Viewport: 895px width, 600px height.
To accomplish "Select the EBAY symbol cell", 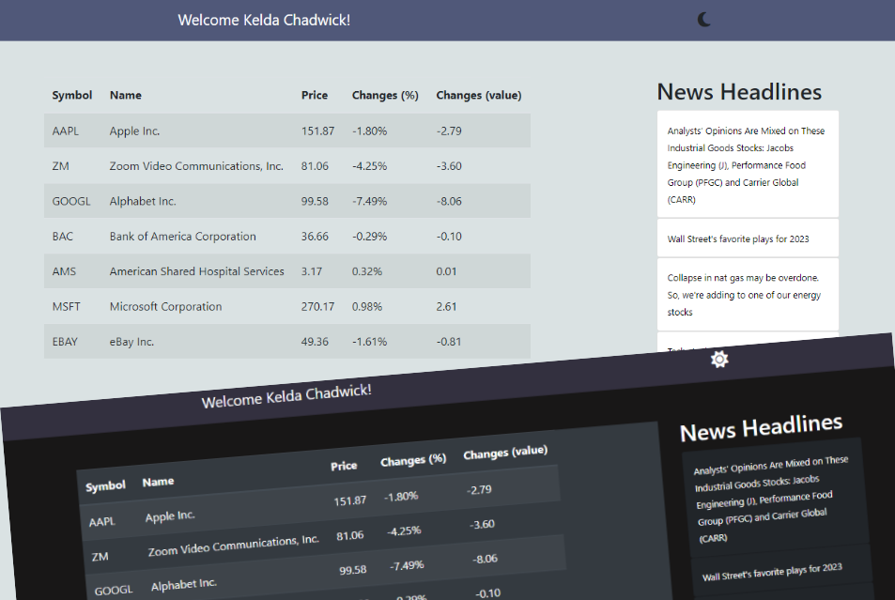I will 65,342.
